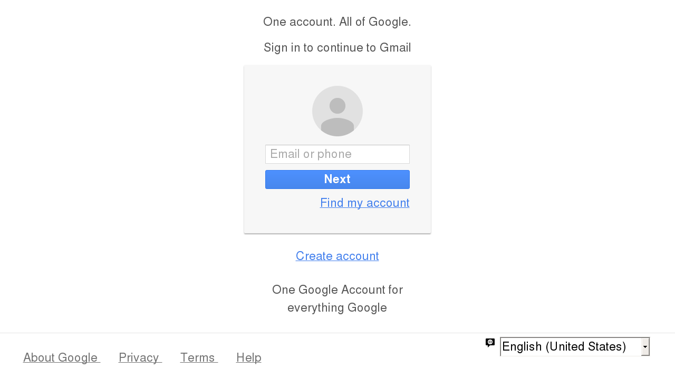Click the language dropdown arrow button
Image resolution: width=675 pixels, height=379 pixels.
645,347
